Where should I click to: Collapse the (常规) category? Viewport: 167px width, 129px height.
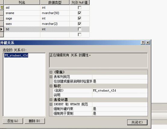coord(51,72)
